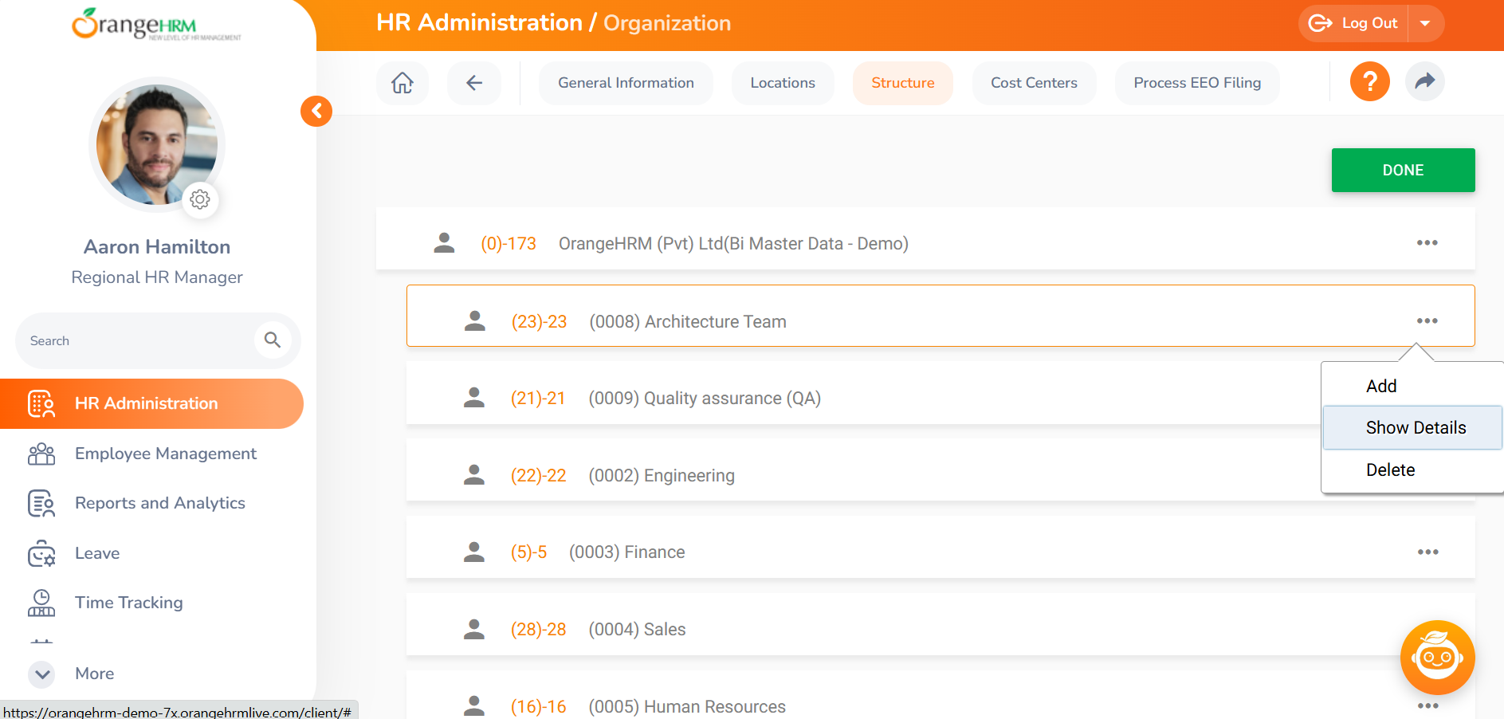Select the (0005) Human Resources row

click(x=940, y=695)
